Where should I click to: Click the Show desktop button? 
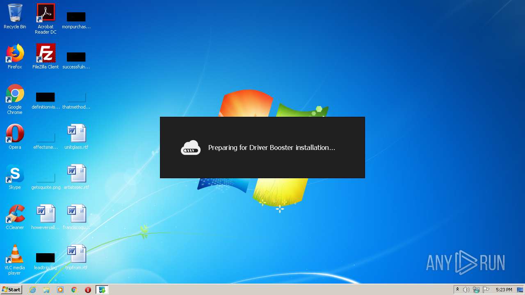[x=520, y=290]
